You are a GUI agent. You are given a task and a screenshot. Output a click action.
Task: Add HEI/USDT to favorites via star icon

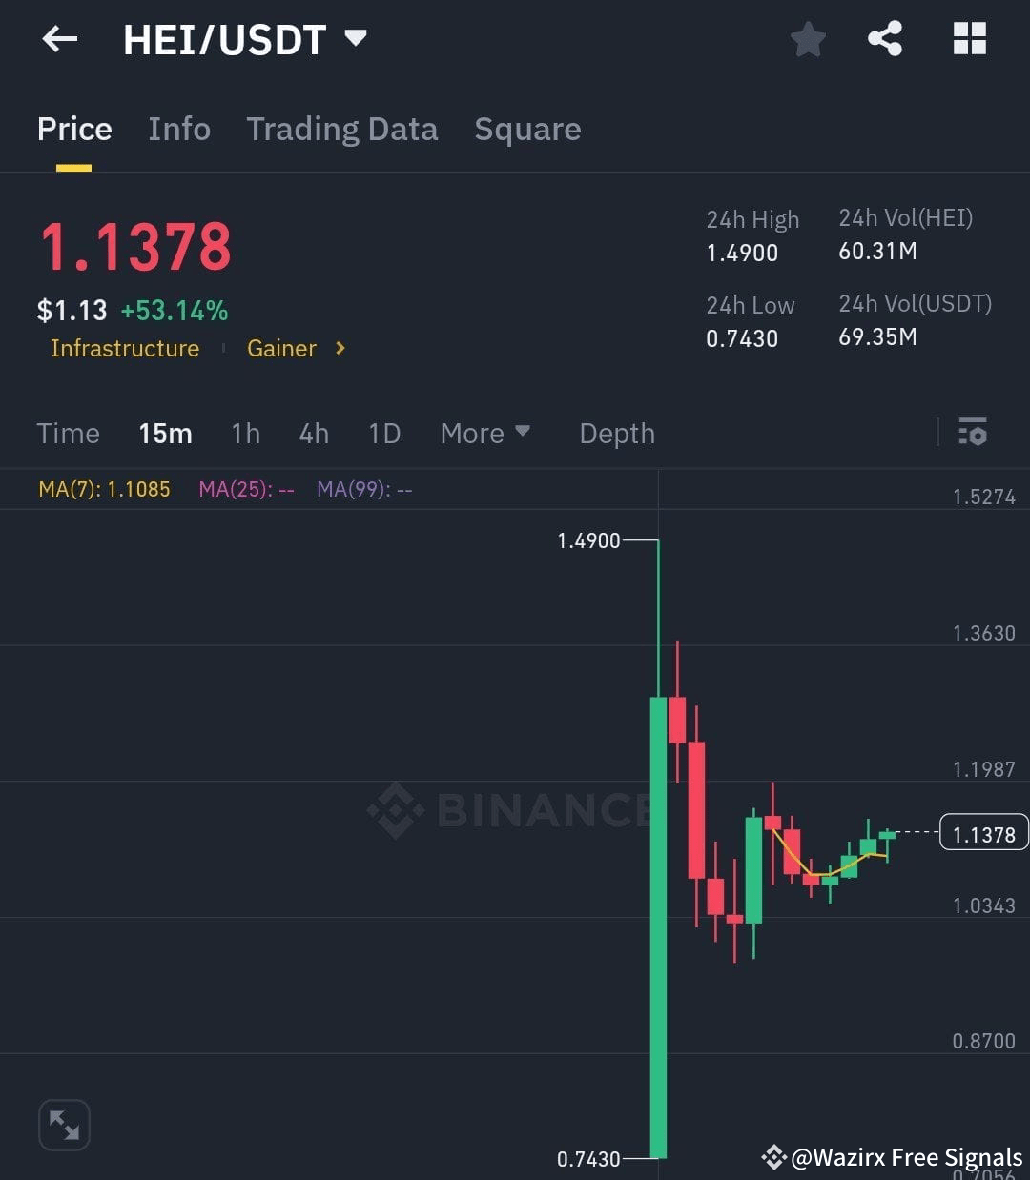[808, 38]
